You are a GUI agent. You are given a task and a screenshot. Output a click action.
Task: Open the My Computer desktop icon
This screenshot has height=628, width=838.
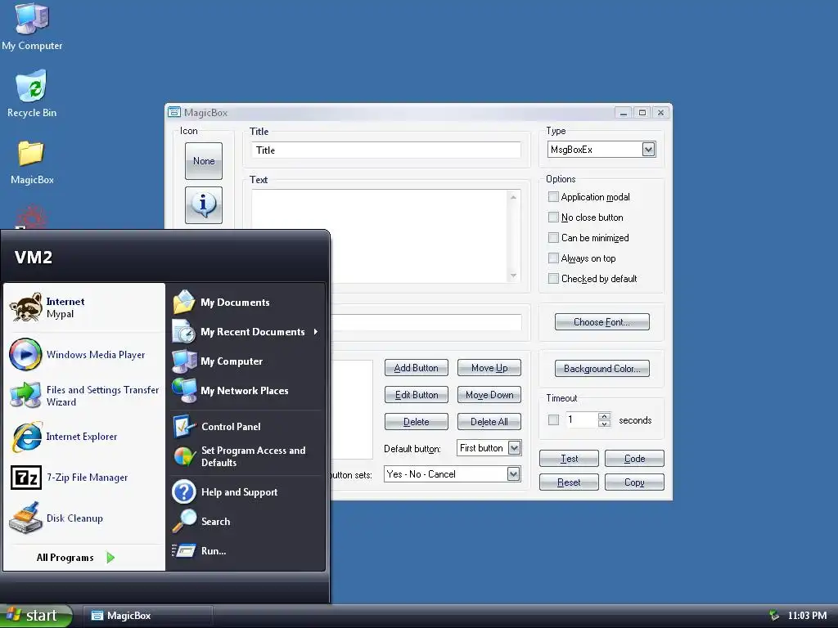pyautogui.click(x=32, y=27)
